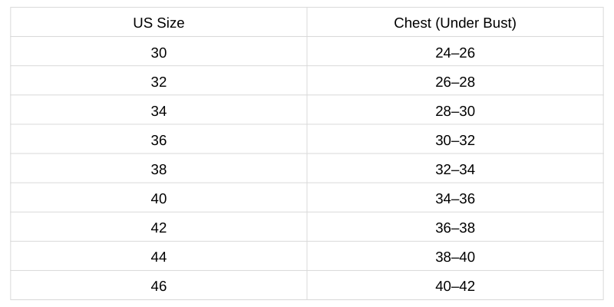Screen dimensions: 614x307
Task: Click the 40–42 chest range cell
Action: pos(455,286)
